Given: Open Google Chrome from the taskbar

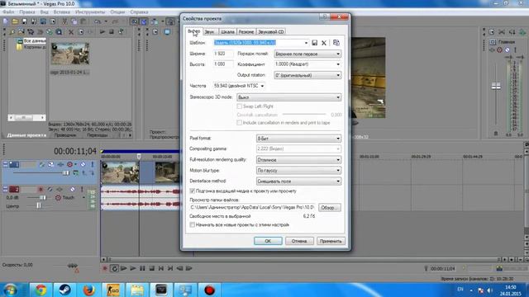Looking at the screenshot, I should pos(41,290).
